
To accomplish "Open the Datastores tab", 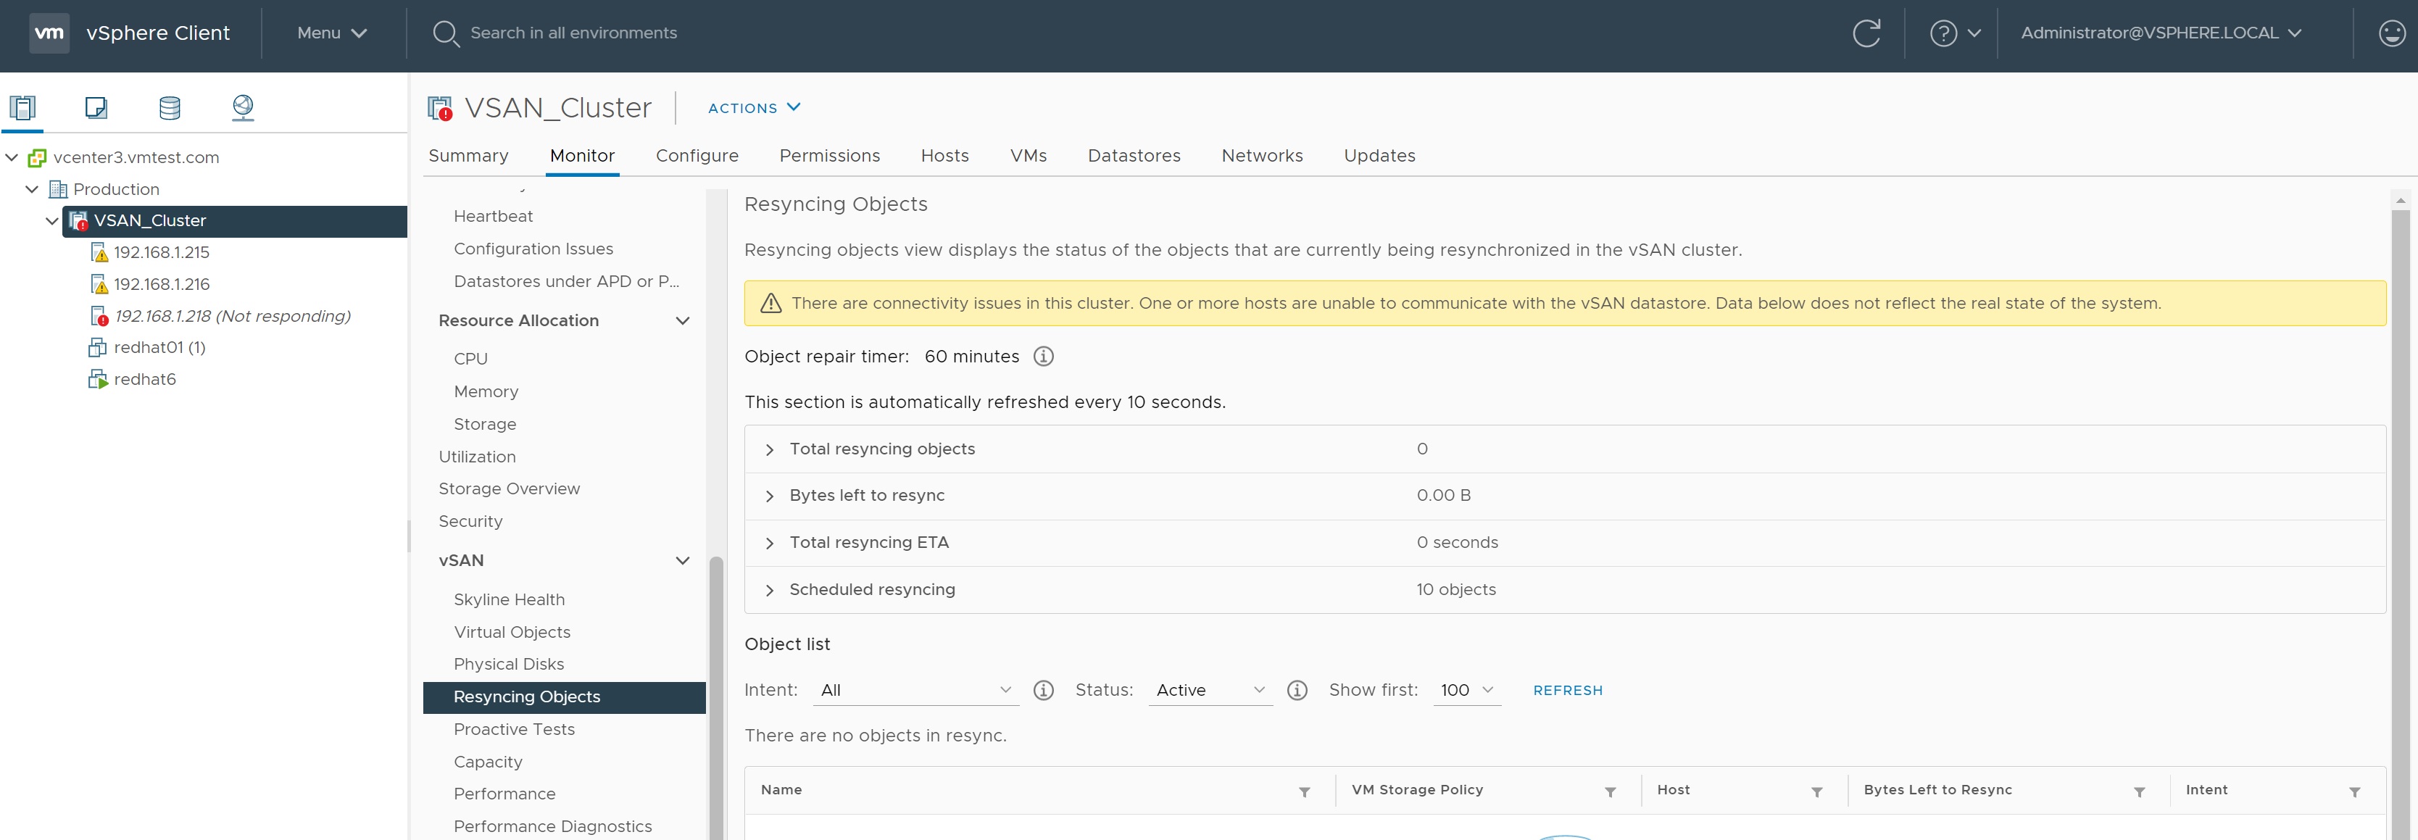I will click(x=1134, y=156).
